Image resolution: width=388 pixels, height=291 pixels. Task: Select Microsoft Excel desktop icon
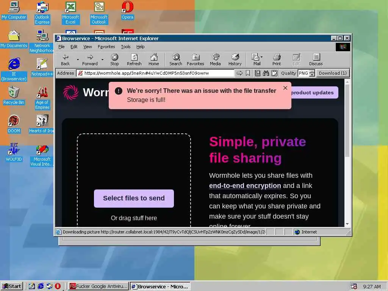point(70,13)
